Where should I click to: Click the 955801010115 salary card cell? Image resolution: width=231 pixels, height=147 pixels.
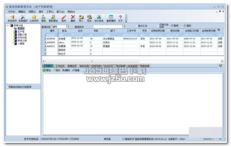coord(131,38)
